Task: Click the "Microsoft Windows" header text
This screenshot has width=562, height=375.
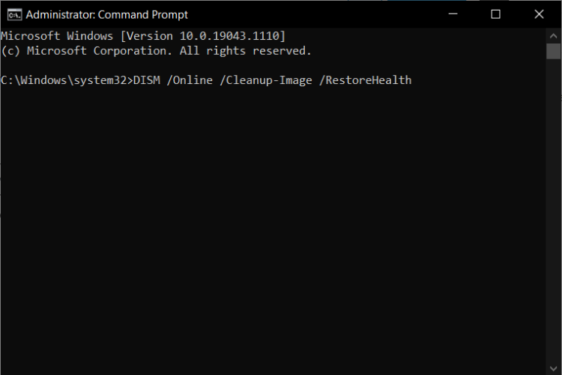Action: (57, 36)
